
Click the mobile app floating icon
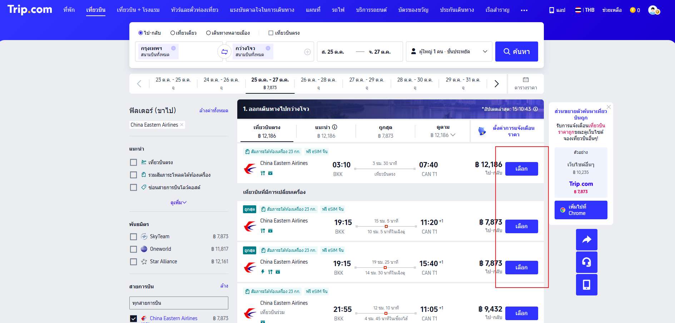(586, 285)
